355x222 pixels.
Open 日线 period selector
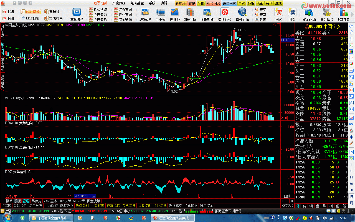click(x=287, y=196)
